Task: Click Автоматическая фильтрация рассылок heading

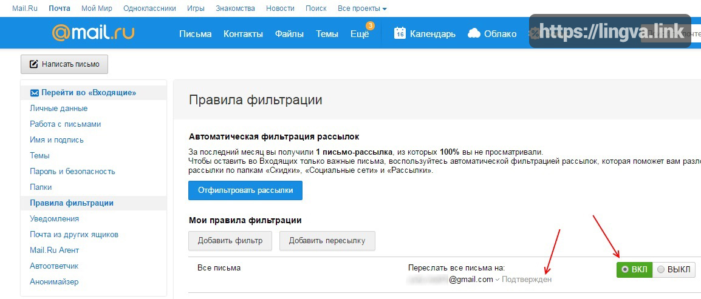Action: (x=274, y=136)
